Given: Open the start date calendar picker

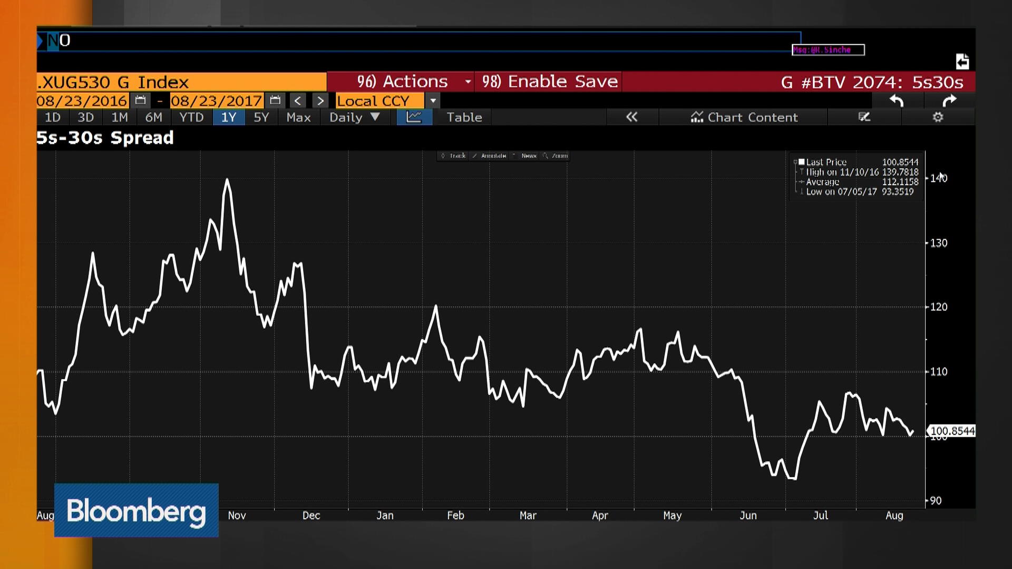Looking at the screenshot, I should pyautogui.click(x=139, y=100).
